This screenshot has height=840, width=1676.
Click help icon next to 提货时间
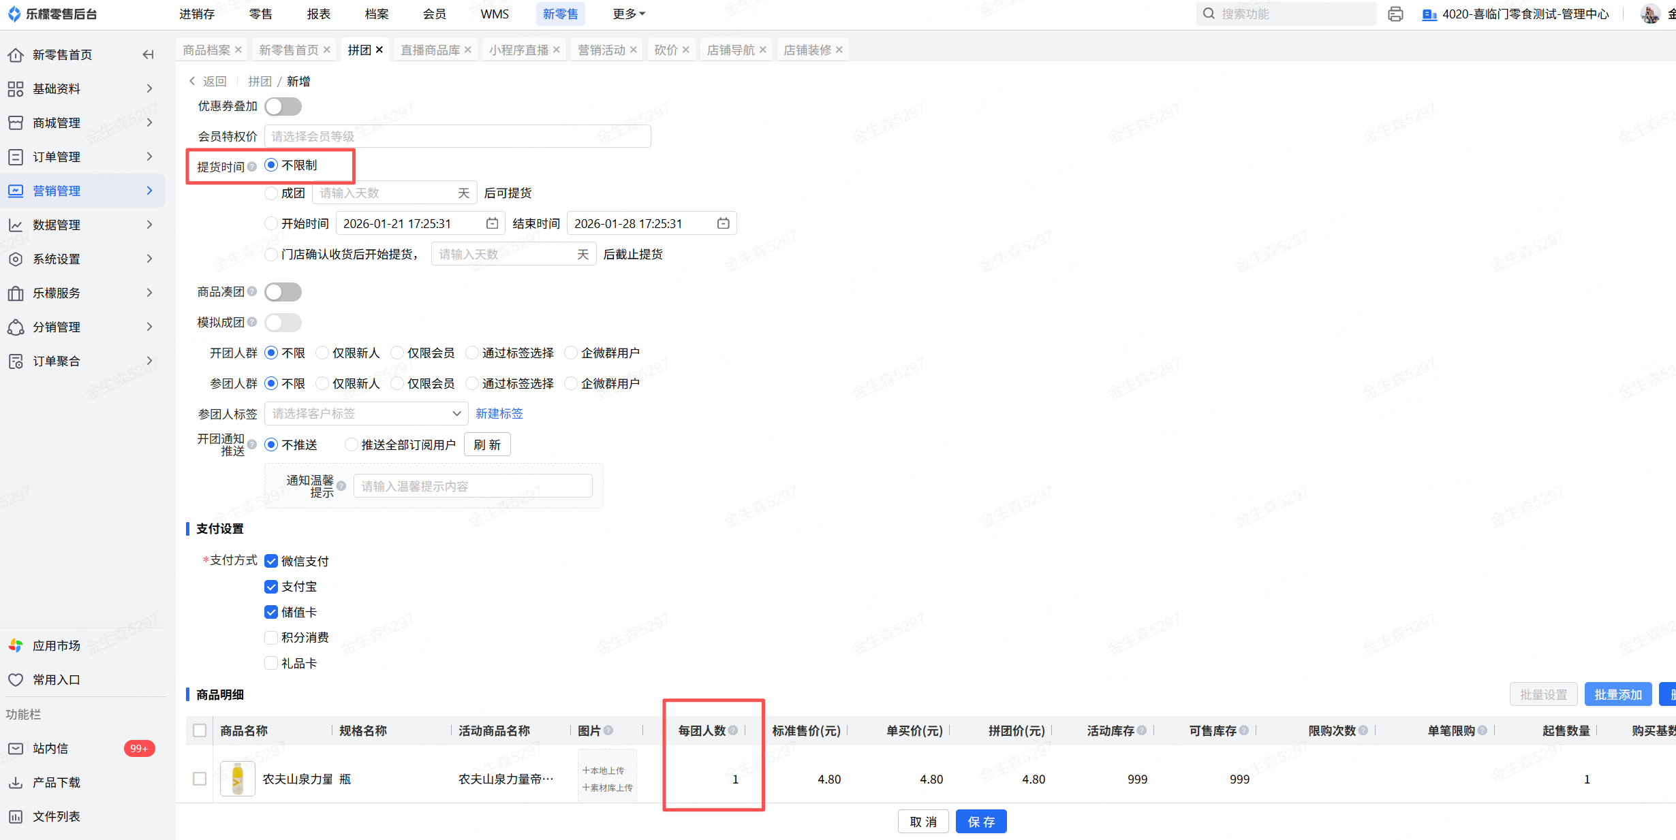(252, 167)
